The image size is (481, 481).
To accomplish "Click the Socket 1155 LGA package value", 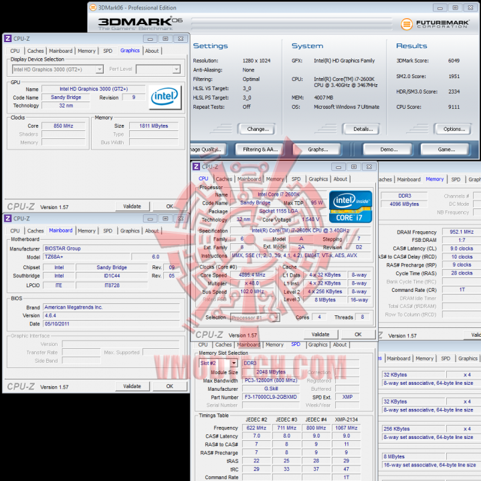I will (x=278, y=211).
